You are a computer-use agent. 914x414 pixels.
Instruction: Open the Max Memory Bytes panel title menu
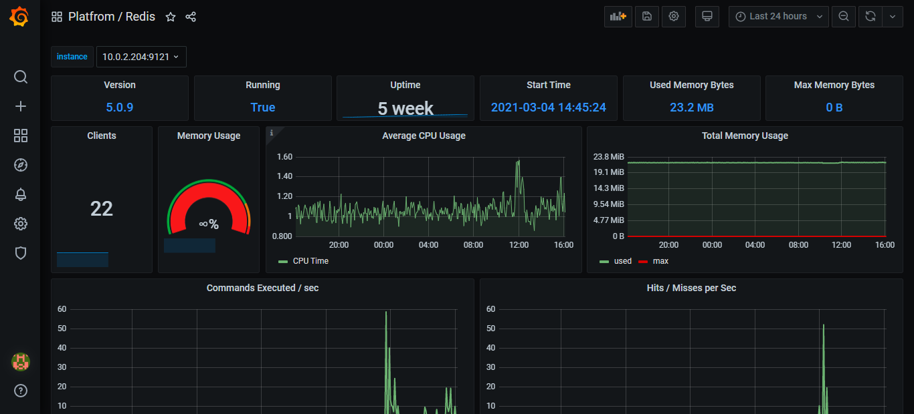click(834, 85)
